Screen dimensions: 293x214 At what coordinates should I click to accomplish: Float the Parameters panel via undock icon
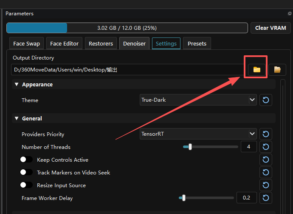click(290, 14)
